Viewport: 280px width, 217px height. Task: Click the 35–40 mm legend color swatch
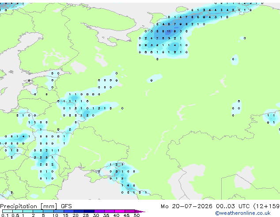click(110, 211)
